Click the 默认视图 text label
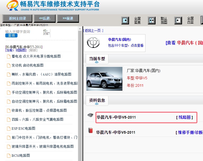 [x=164, y=20]
